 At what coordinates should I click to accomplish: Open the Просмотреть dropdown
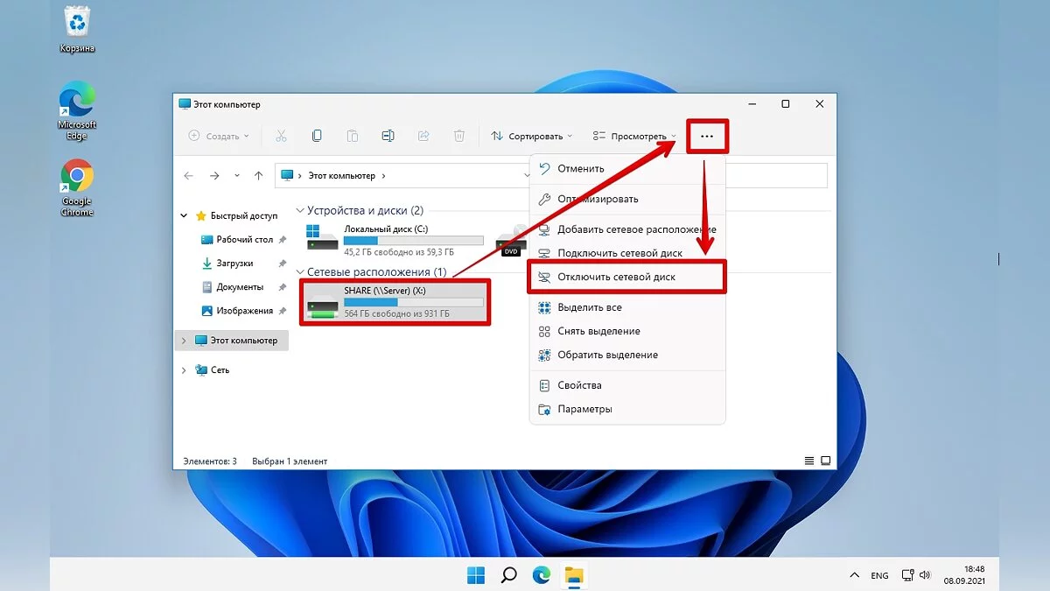tap(634, 137)
